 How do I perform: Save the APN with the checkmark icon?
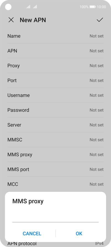click(100, 20)
